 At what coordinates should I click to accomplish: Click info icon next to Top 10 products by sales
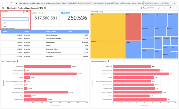coord(17,61)
